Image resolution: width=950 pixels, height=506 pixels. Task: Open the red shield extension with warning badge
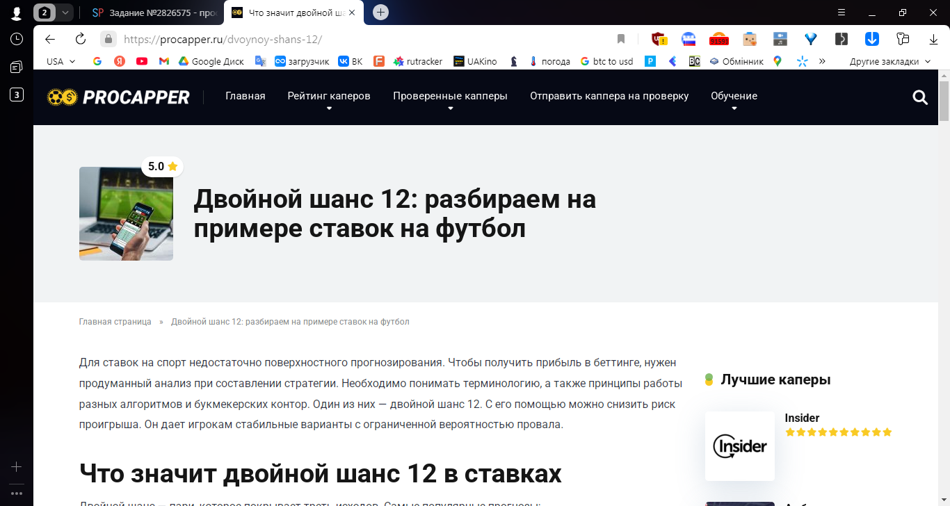(659, 39)
